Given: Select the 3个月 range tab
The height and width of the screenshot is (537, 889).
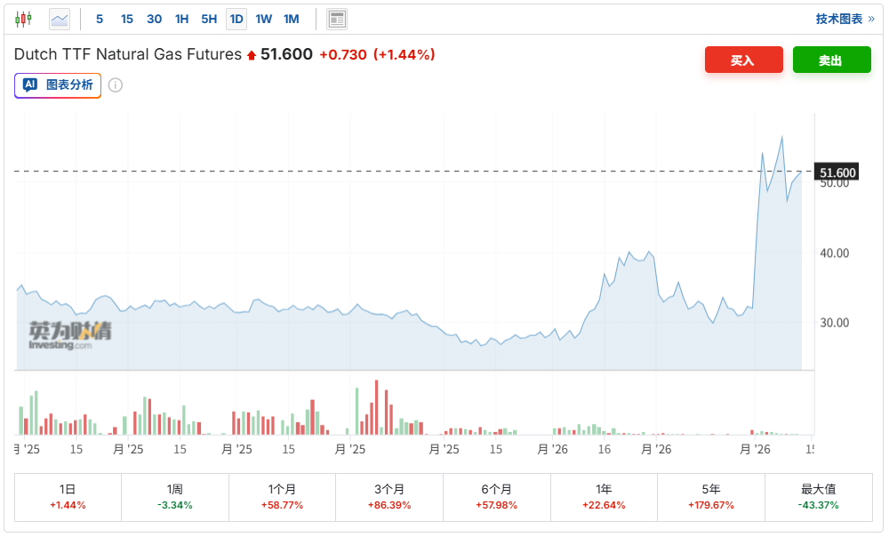Looking at the screenshot, I should coord(389,496).
